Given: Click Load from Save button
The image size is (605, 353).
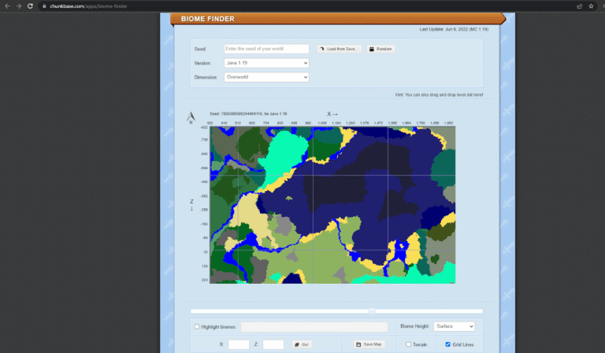Looking at the screenshot, I should coord(339,49).
